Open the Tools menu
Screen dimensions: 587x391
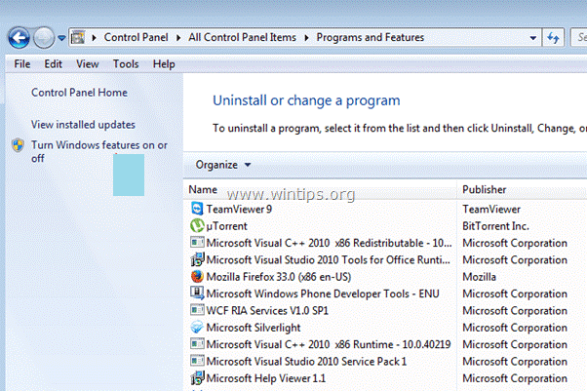click(x=126, y=64)
